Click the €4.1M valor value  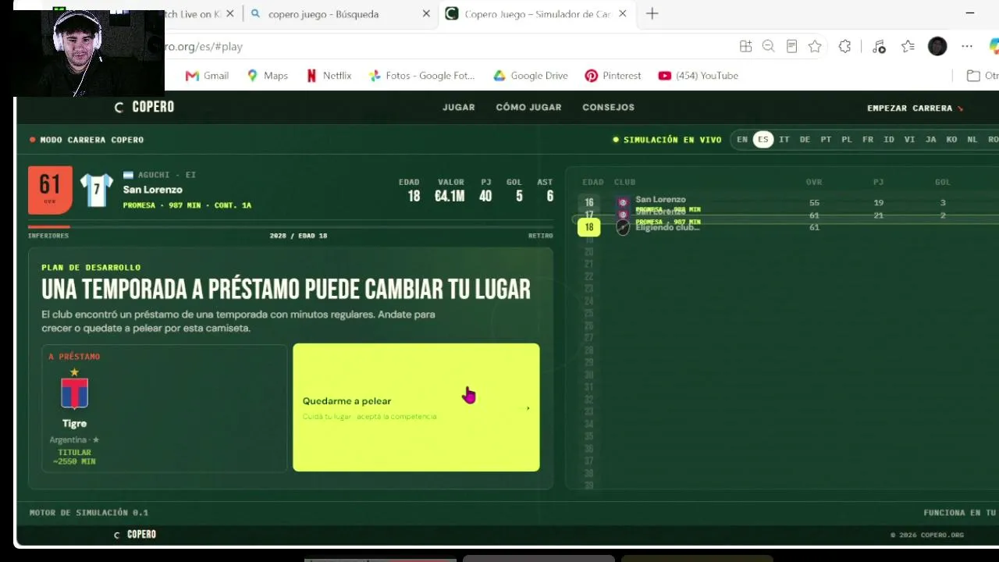point(450,196)
